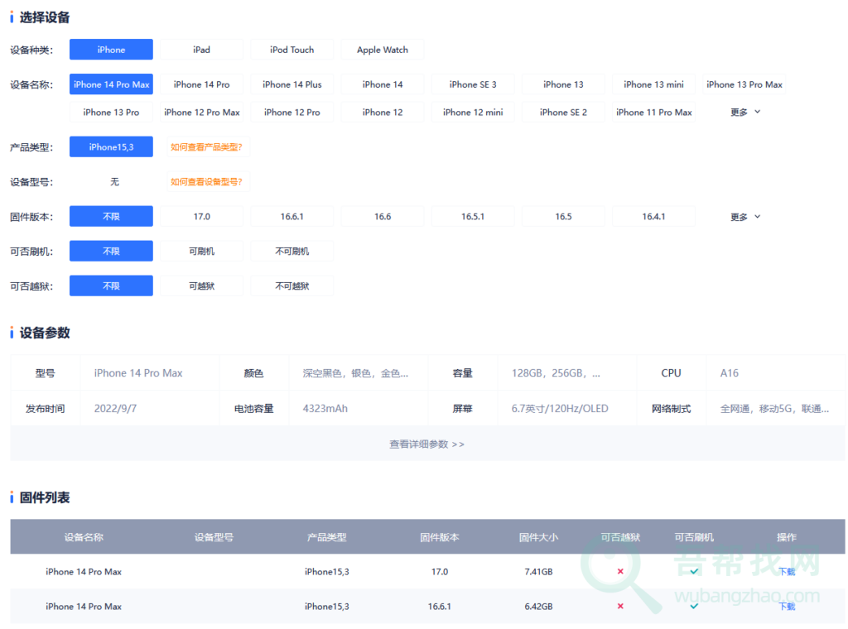Filter firmware version to 16.5.1

tap(472, 217)
